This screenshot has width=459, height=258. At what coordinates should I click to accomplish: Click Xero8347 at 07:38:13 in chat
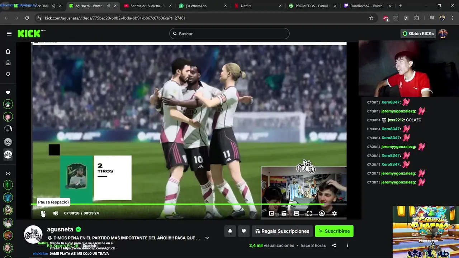391,102
